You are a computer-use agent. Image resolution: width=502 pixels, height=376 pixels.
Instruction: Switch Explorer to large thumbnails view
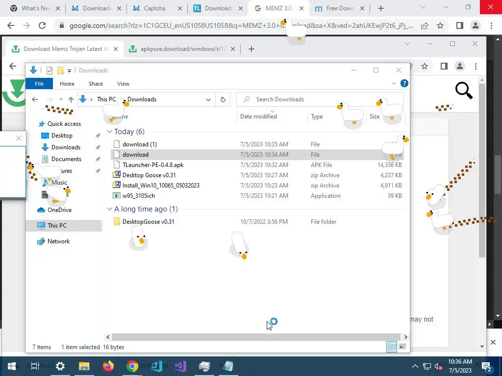(x=402, y=347)
